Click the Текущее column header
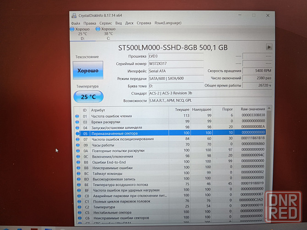307x230 pixels. tap(180, 110)
